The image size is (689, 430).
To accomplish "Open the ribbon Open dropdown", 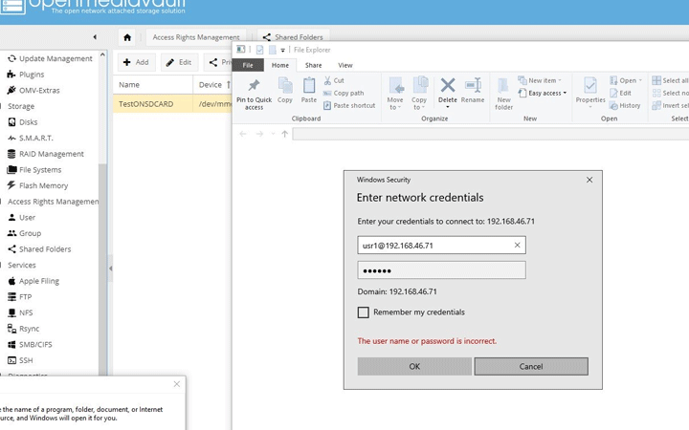I will pos(626,80).
